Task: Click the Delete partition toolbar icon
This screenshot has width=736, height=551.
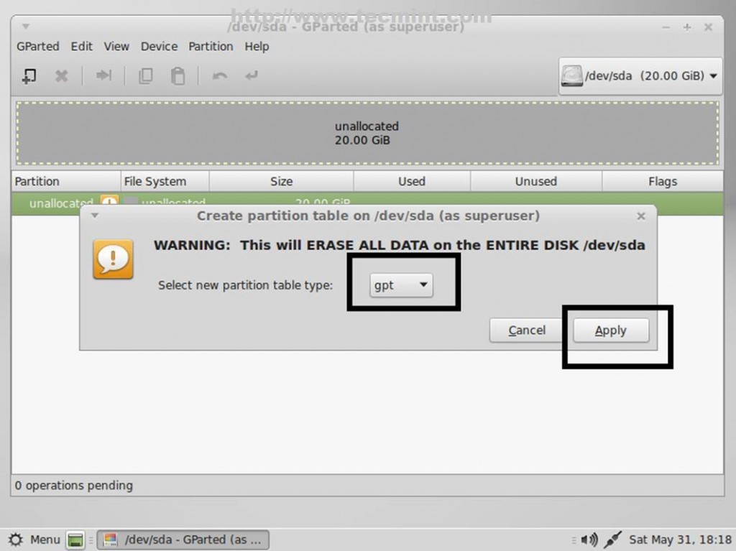Action: (x=62, y=75)
